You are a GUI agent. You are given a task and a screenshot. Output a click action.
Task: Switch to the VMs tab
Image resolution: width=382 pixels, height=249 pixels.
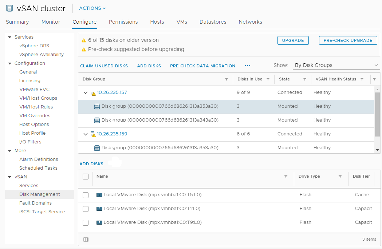(x=182, y=22)
